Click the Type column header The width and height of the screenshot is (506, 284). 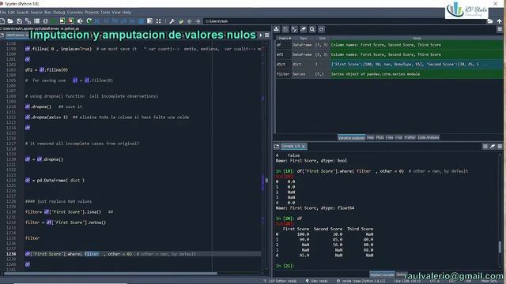[x=303, y=38]
